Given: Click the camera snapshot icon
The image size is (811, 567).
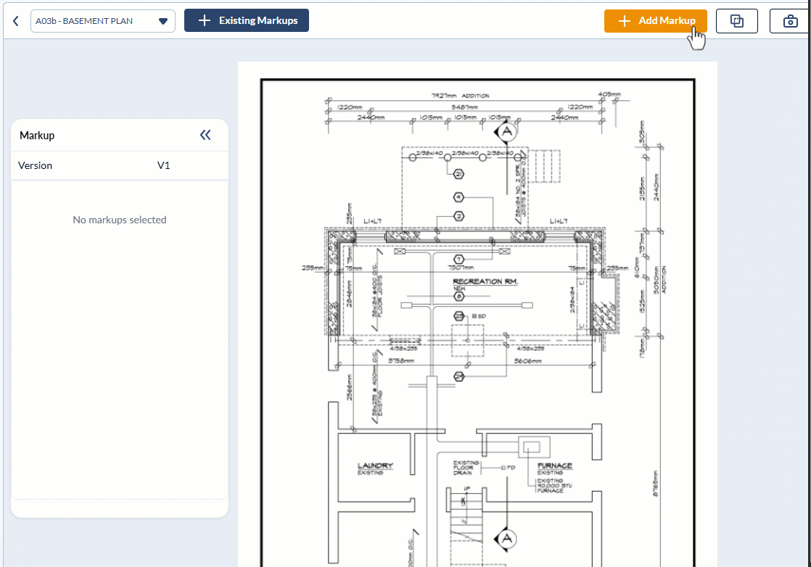Looking at the screenshot, I should click(x=790, y=21).
